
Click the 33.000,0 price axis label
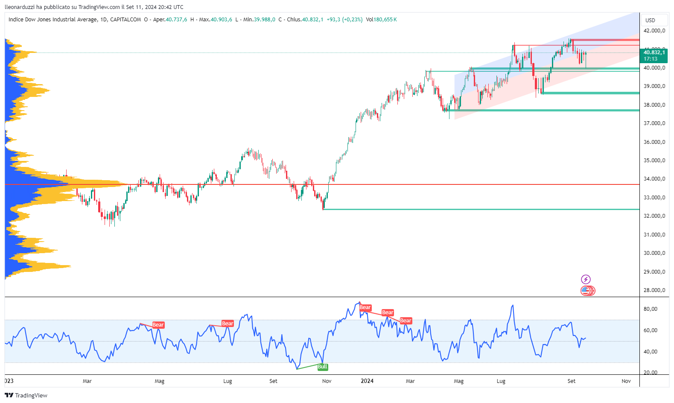(x=654, y=198)
